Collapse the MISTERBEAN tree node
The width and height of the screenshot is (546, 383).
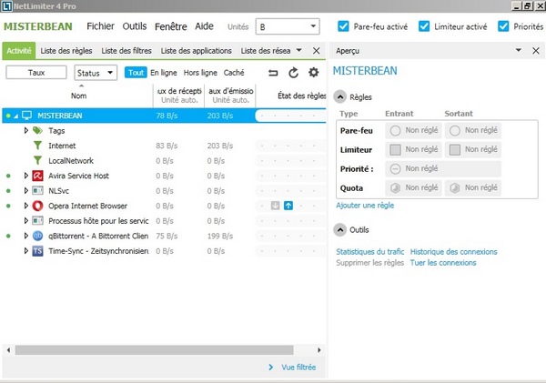16,116
